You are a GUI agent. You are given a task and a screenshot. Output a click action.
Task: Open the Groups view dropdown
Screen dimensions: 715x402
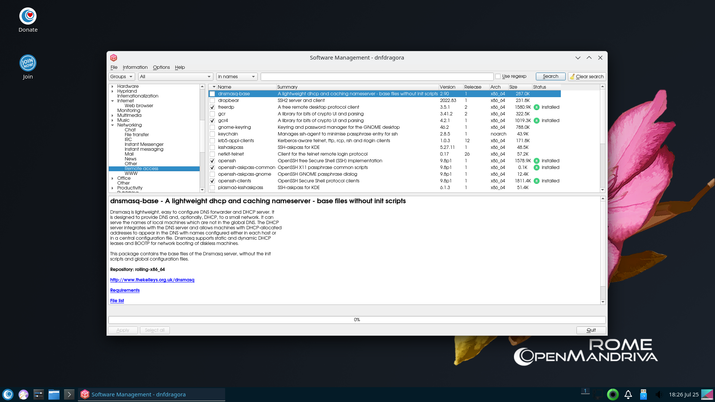(121, 77)
